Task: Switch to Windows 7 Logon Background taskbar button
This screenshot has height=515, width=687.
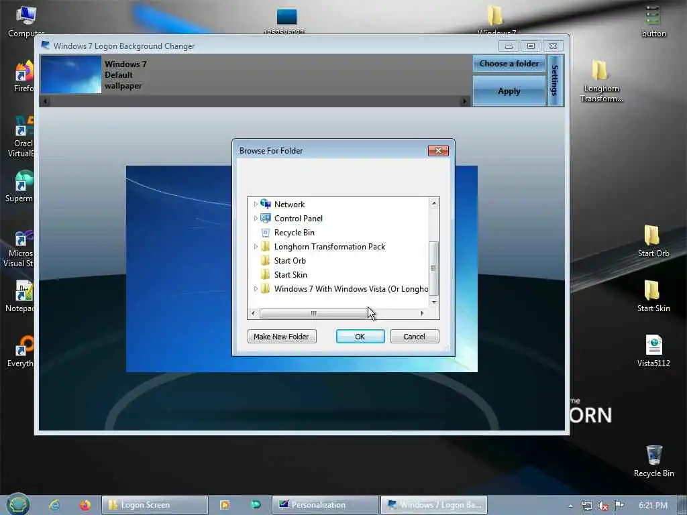Action: click(x=434, y=505)
